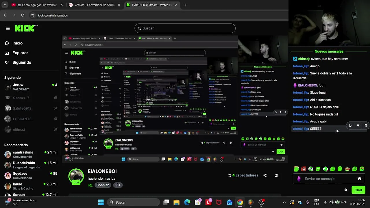Go back in browser history
The height and width of the screenshot is (208, 370).
coord(5,15)
